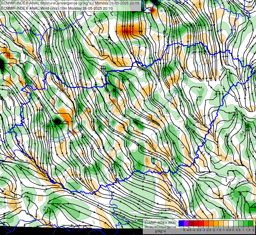This screenshot has width=256, height=235.
Task: Pick the legend swatch between -1.5 and -1
Action: click(x=221, y=223)
